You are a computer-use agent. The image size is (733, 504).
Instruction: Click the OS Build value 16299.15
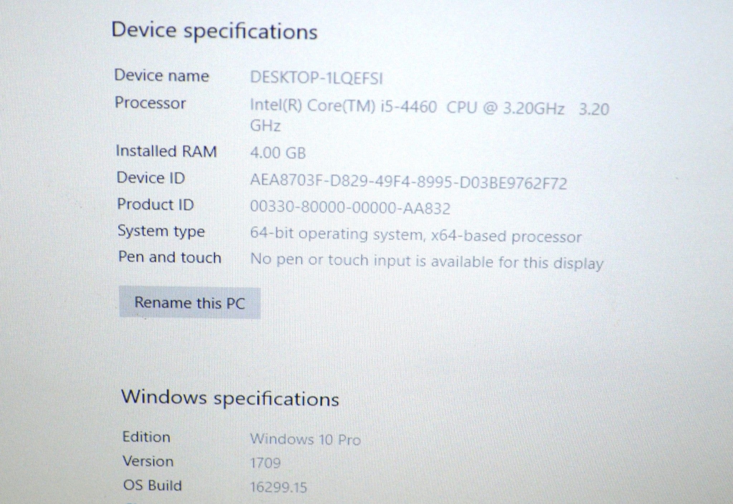tap(278, 487)
